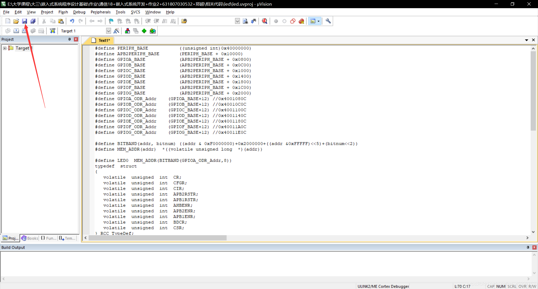Image resolution: width=538 pixels, height=289 pixels.
Task: Close the Project panel
Action: (x=76, y=39)
